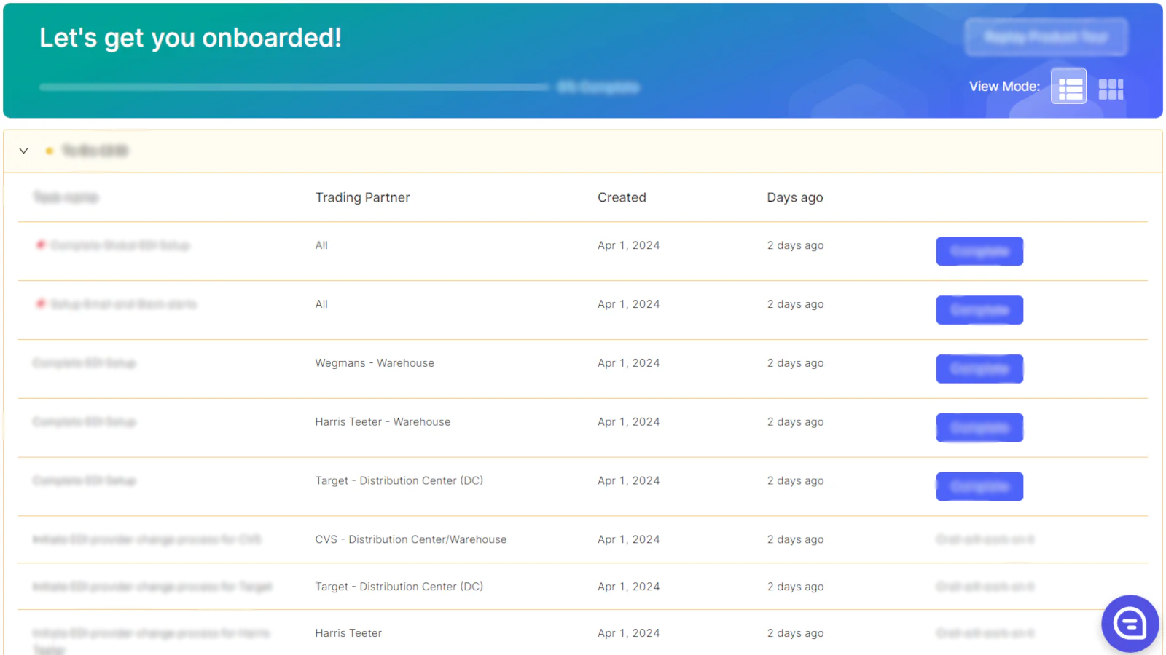Sort by the Days ago column header

click(795, 197)
